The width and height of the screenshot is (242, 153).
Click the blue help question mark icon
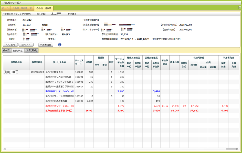59,45
